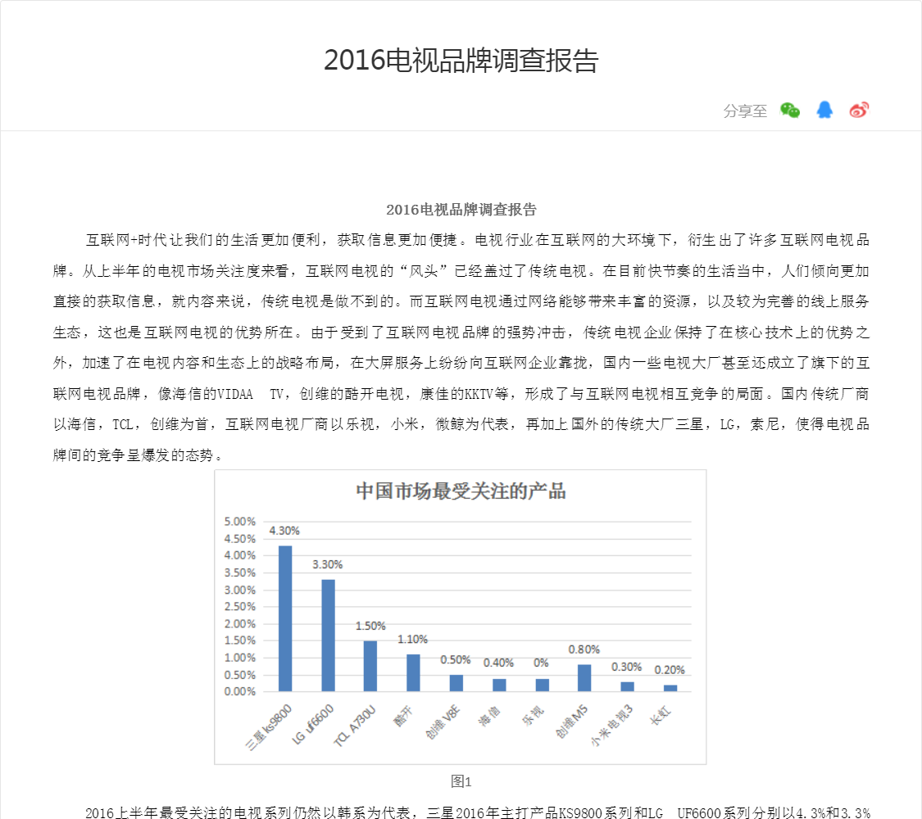This screenshot has width=922, height=819.
Task: Click the 4.00% axis label
Action: coord(240,555)
